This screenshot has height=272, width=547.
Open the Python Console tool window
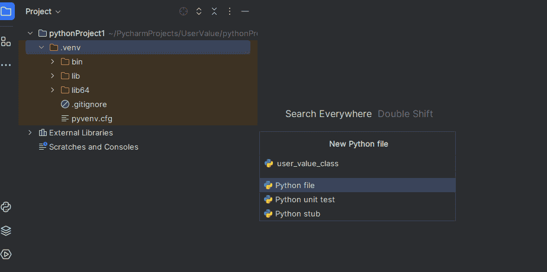click(7, 207)
